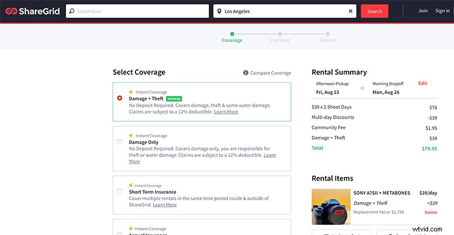Viewport: 454px width, 235px height.
Task: Click the Short Term Insurance option title
Action: tap(152, 192)
